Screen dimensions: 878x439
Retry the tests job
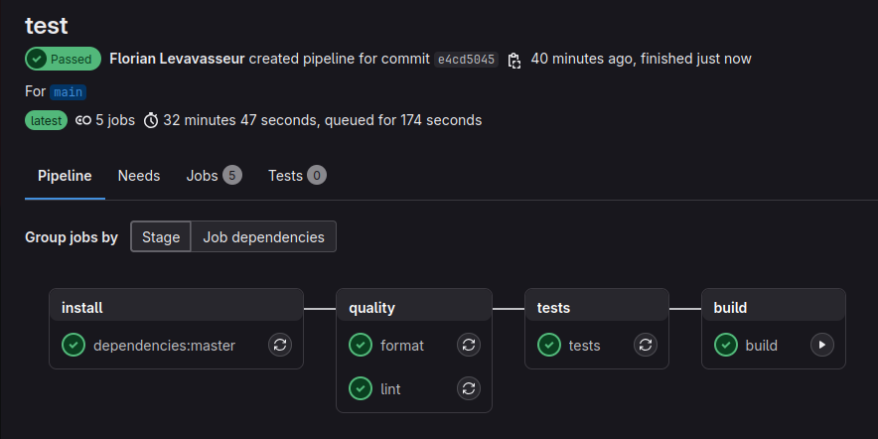[x=646, y=346]
